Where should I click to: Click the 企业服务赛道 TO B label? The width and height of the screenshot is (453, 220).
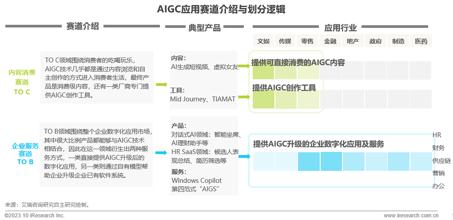click(25, 154)
